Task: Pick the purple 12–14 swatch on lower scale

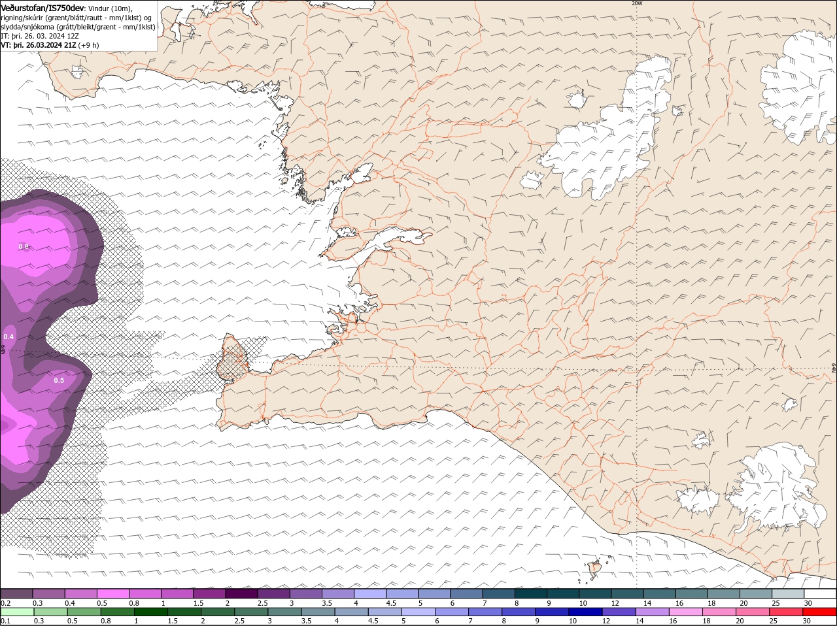Action: point(618,612)
